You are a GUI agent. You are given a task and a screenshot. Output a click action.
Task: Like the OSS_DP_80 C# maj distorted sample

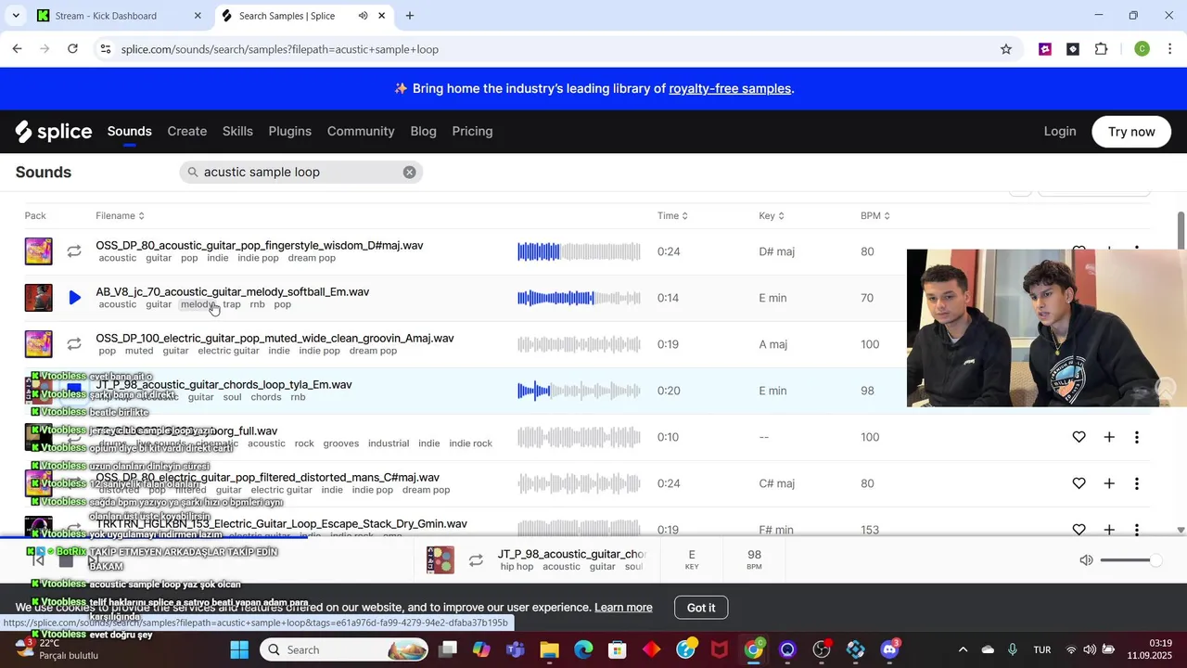1079,483
